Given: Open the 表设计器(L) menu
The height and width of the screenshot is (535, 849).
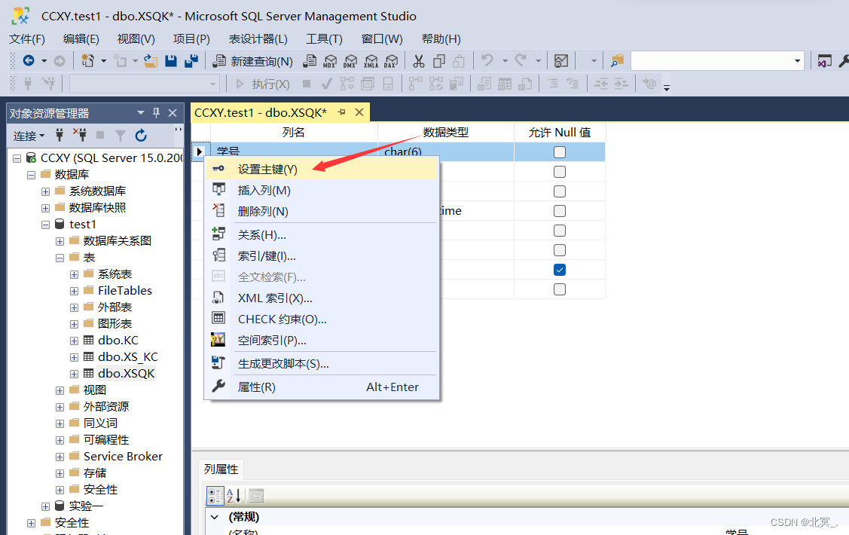Looking at the screenshot, I should click(x=258, y=39).
